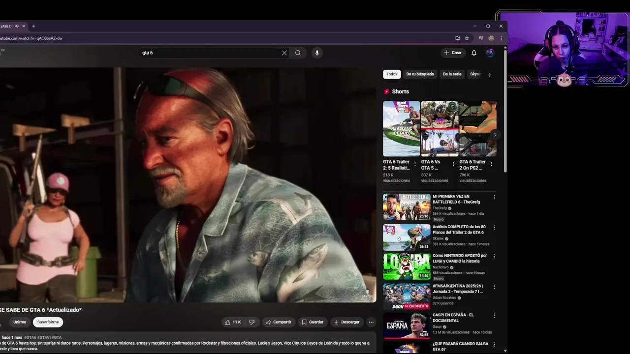Open the YouTube account avatar menu
Screen dimensions: 630x354
[490, 53]
